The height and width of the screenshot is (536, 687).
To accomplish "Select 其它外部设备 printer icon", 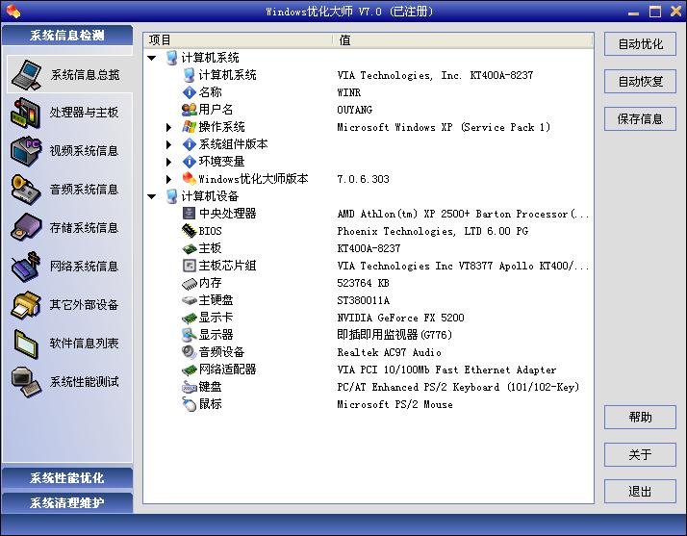I will coord(26,305).
